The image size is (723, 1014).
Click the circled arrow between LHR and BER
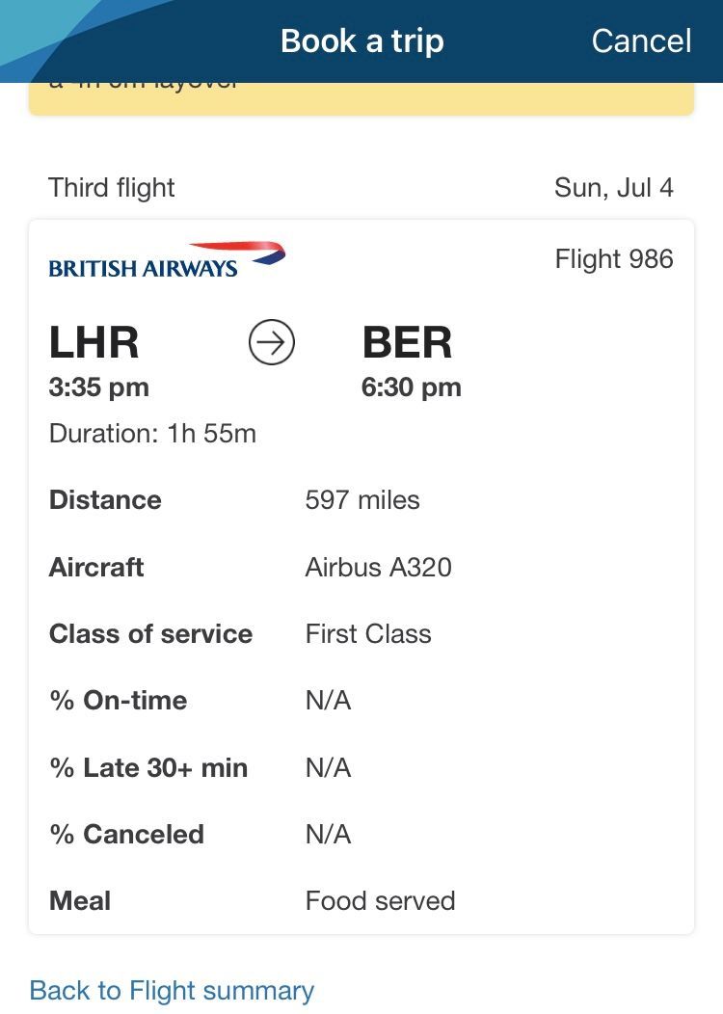(x=272, y=342)
